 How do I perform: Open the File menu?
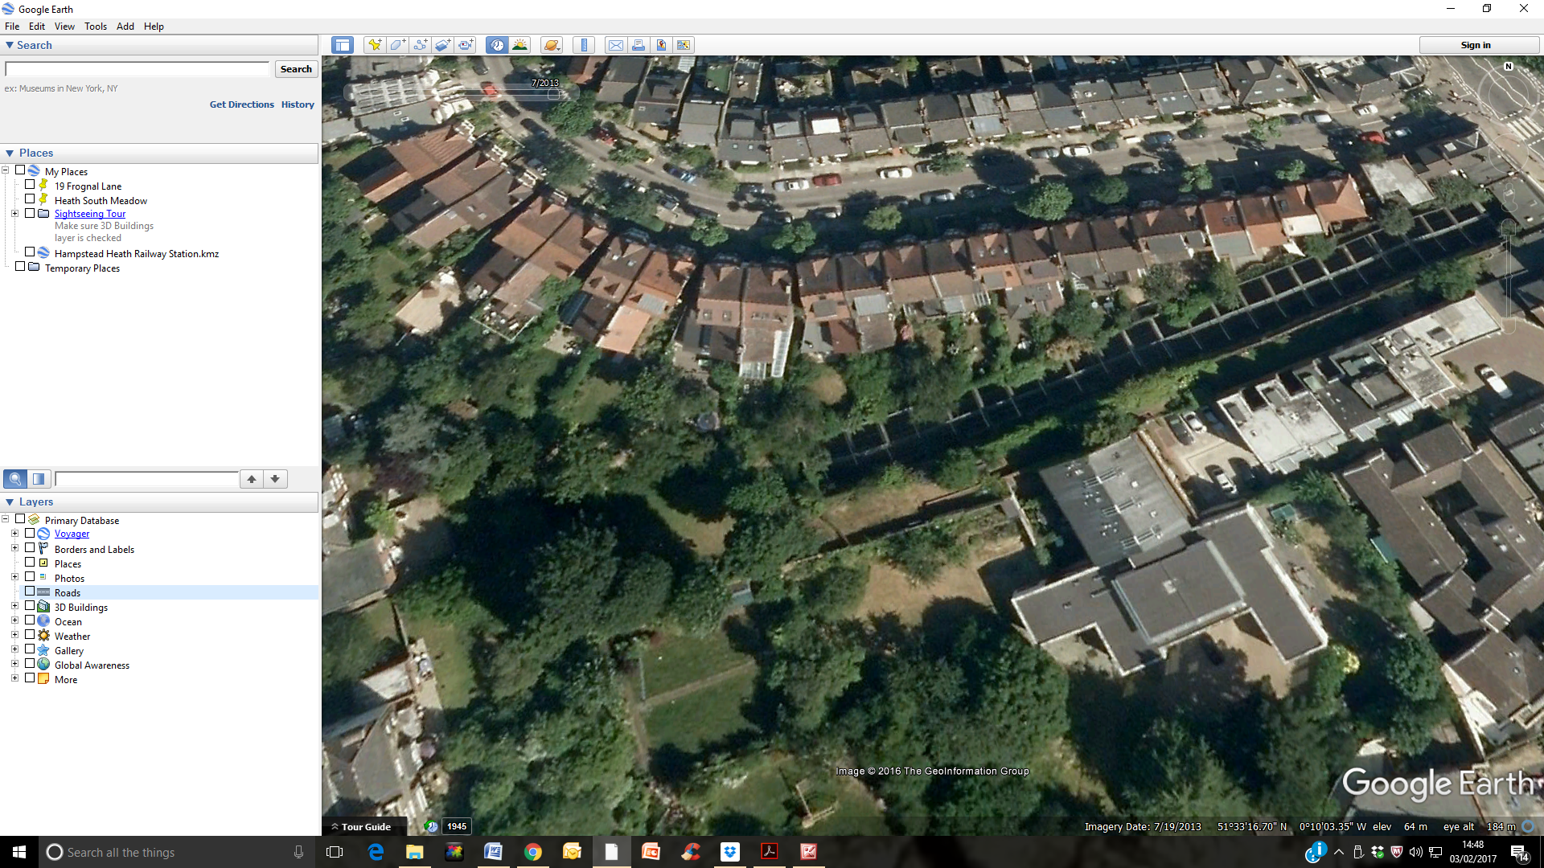pyautogui.click(x=12, y=26)
